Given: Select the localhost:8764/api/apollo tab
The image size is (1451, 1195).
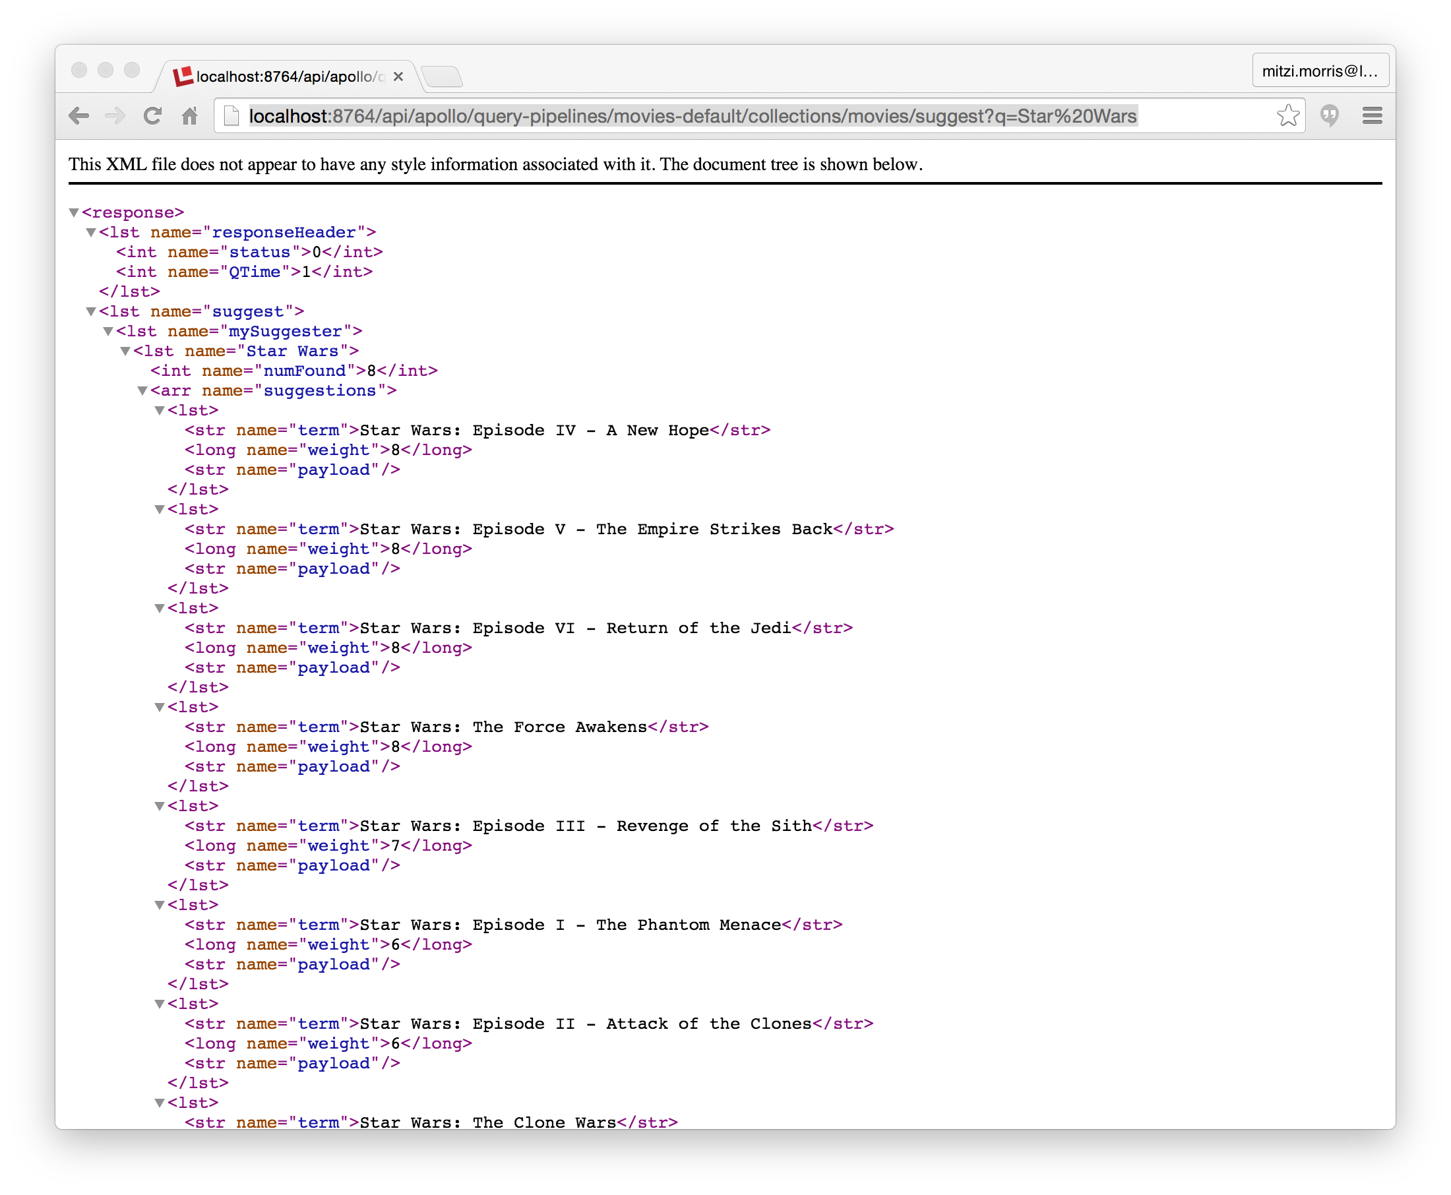Looking at the screenshot, I should 289,77.
